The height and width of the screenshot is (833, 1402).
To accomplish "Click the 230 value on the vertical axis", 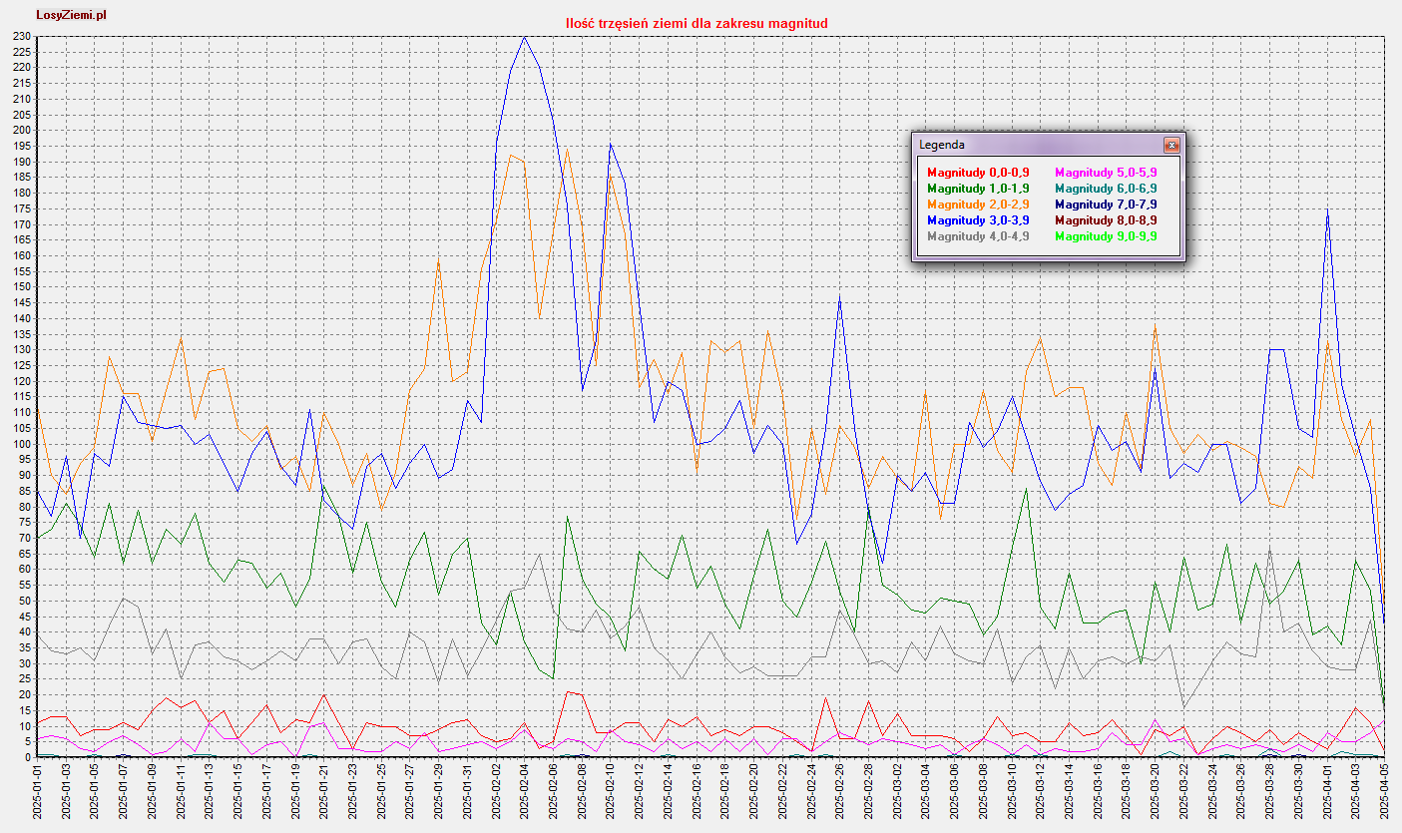I will tap(22, 37).
